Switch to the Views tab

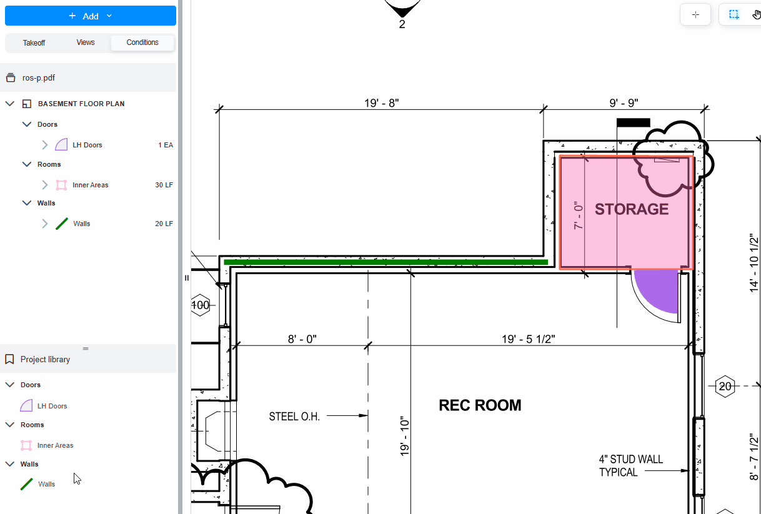click(86, 42)
